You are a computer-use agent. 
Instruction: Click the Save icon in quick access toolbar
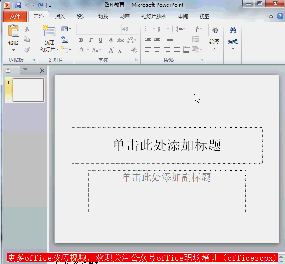(x=18, y=5)
